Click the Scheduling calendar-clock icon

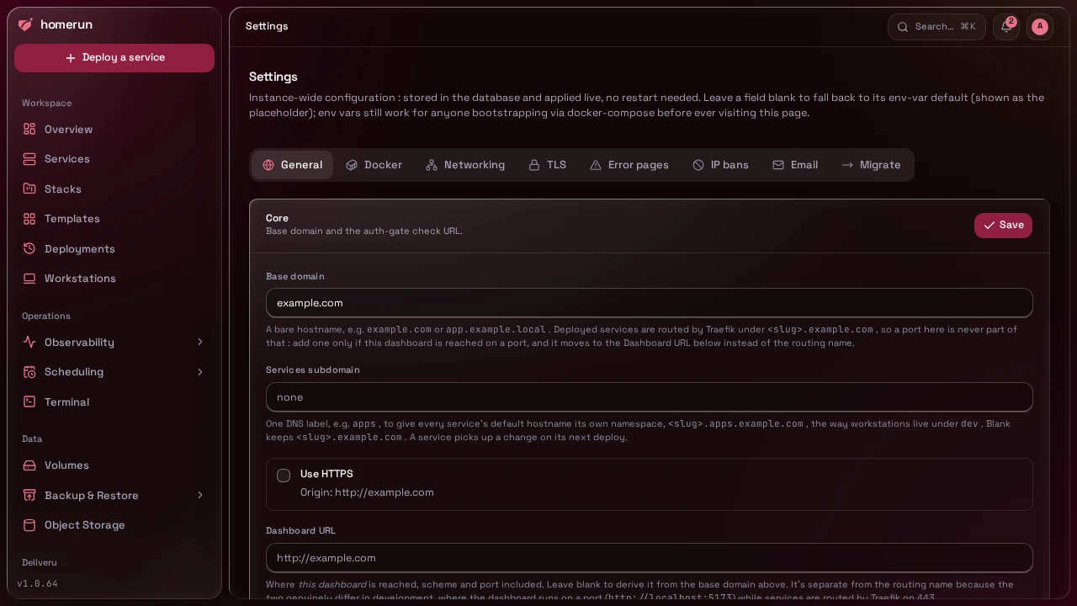tap(29, 372)
